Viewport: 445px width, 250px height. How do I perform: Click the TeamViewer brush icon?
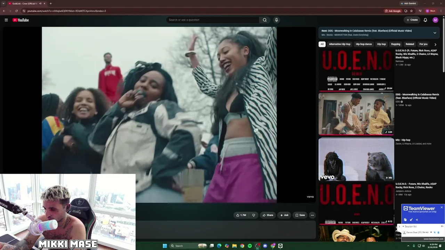411,220
